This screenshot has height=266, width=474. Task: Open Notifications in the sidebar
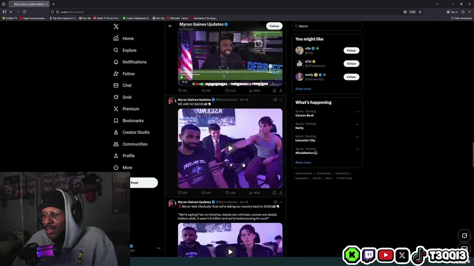pyautogui.click(x=130, y=62)
